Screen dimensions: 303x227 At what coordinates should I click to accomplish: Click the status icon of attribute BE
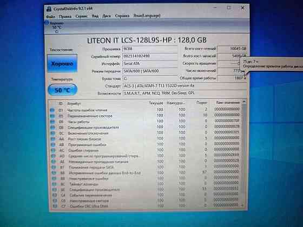point(55,190)
